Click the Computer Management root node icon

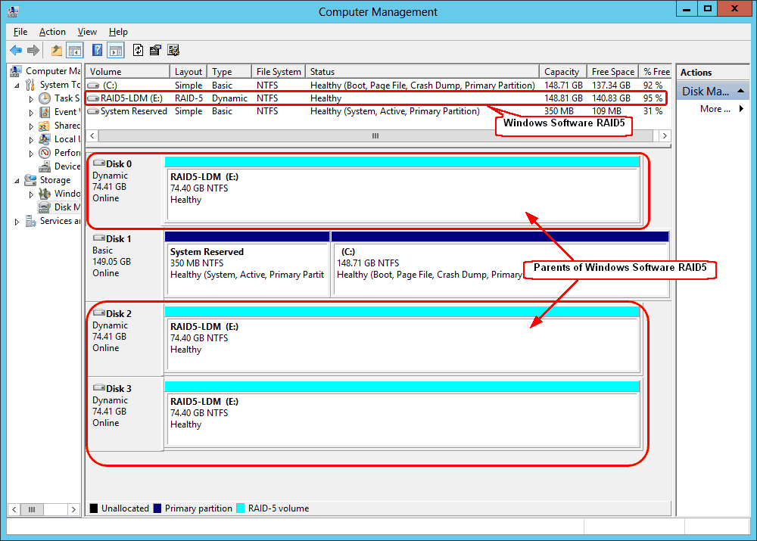point(16,71)
